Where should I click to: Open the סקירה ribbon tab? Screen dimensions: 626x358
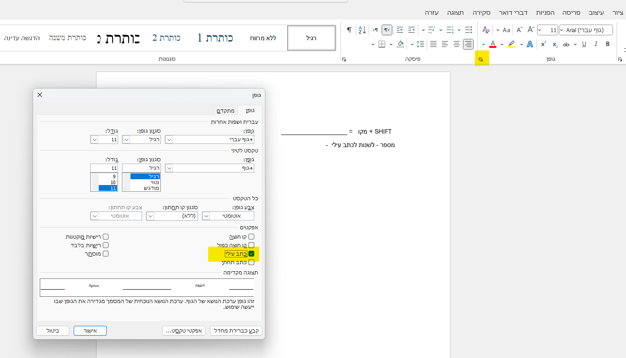pos(482,13)
